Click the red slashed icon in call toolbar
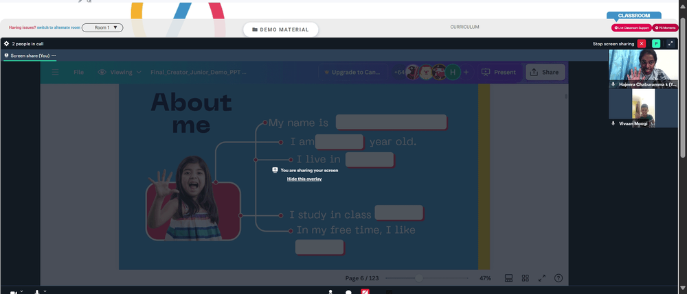 click(x=365, y=291)
